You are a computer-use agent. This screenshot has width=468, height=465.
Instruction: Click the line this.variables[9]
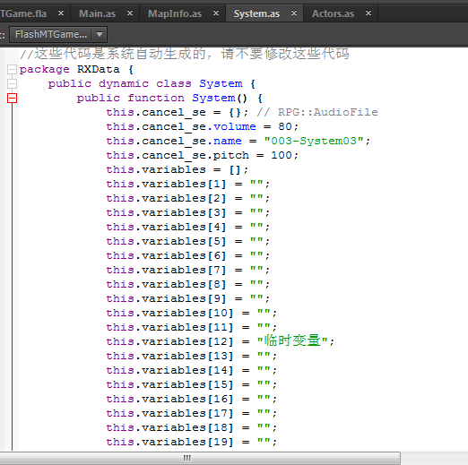click(188, 298)
